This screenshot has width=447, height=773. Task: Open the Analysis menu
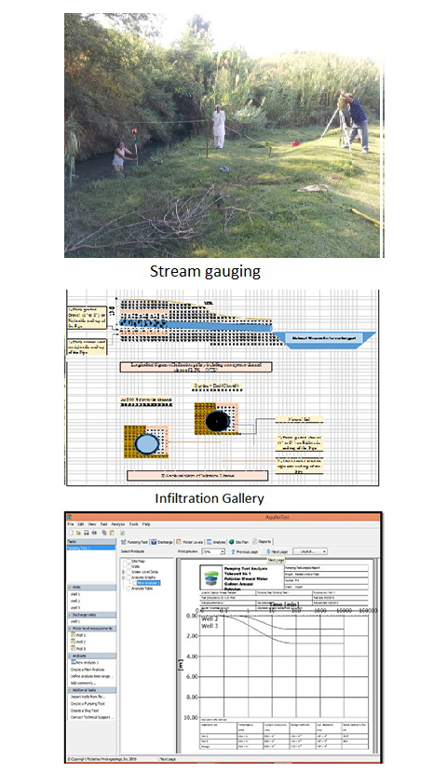pyautogui.click(x=117, y=524)
